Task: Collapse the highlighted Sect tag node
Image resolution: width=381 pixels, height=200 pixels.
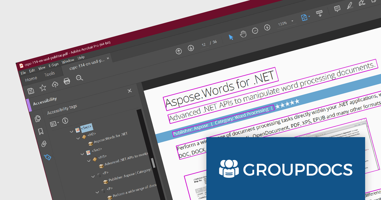Action: click(72, 131)
